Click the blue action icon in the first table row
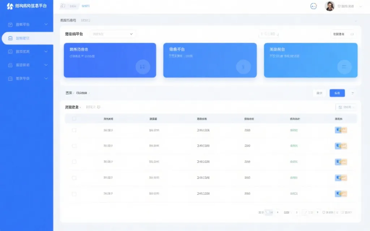The width and height of the screenshot is (370, 231). (x=338, y=130)
